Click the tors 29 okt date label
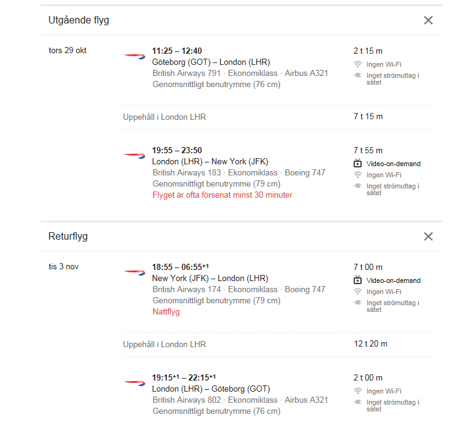This screenshot has height=425, width=455. tap(67, 50)
